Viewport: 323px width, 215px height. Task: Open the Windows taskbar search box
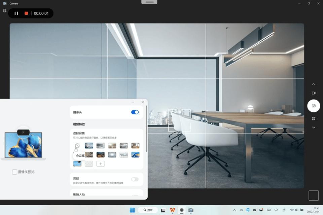click(148, 210)
